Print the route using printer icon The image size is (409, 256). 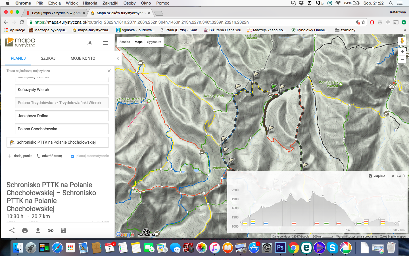pos(25,230)
